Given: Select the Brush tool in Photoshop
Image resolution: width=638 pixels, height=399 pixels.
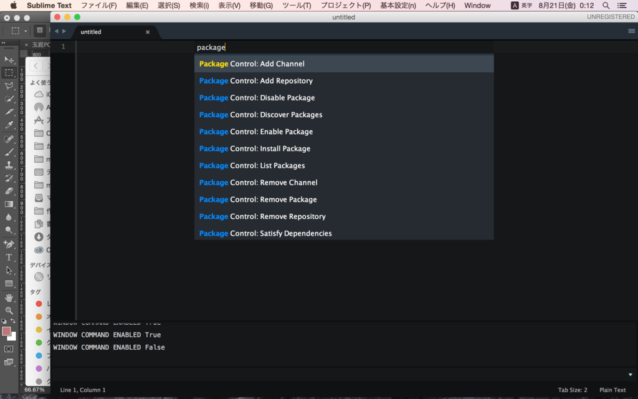Looking at the screenshot, I should pyautogui.click(x=9, y=152).
